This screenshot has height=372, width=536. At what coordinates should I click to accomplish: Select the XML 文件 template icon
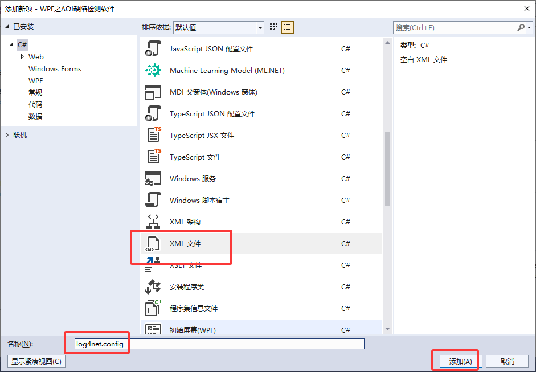(x=153, y=243)
